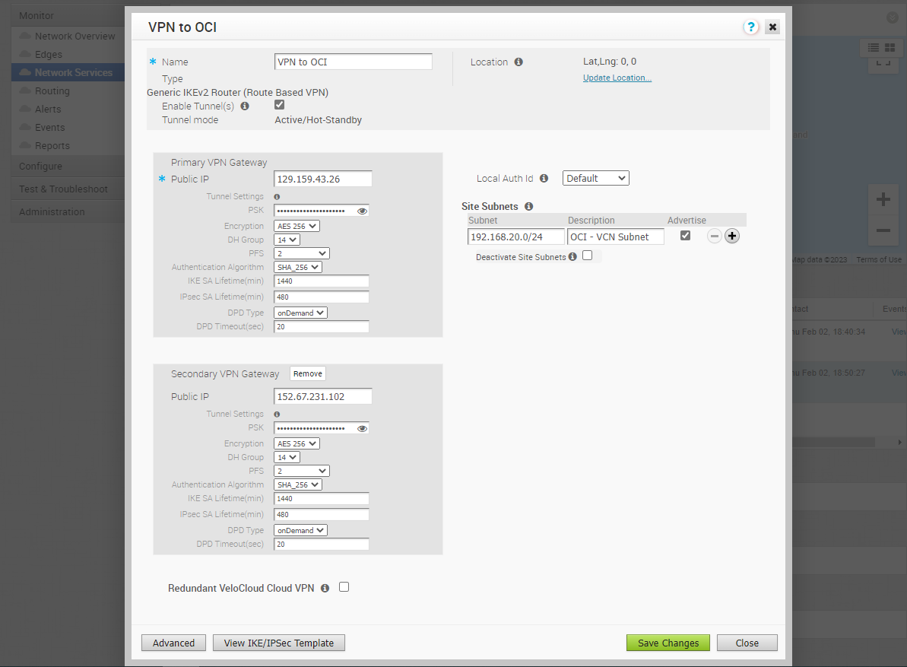Click the Name input field
The image size is (907, 667).
pos(354,62)
